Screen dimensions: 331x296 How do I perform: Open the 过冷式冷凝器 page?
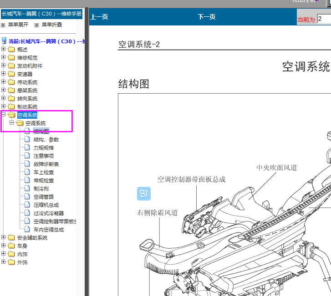tap(49, 213)
